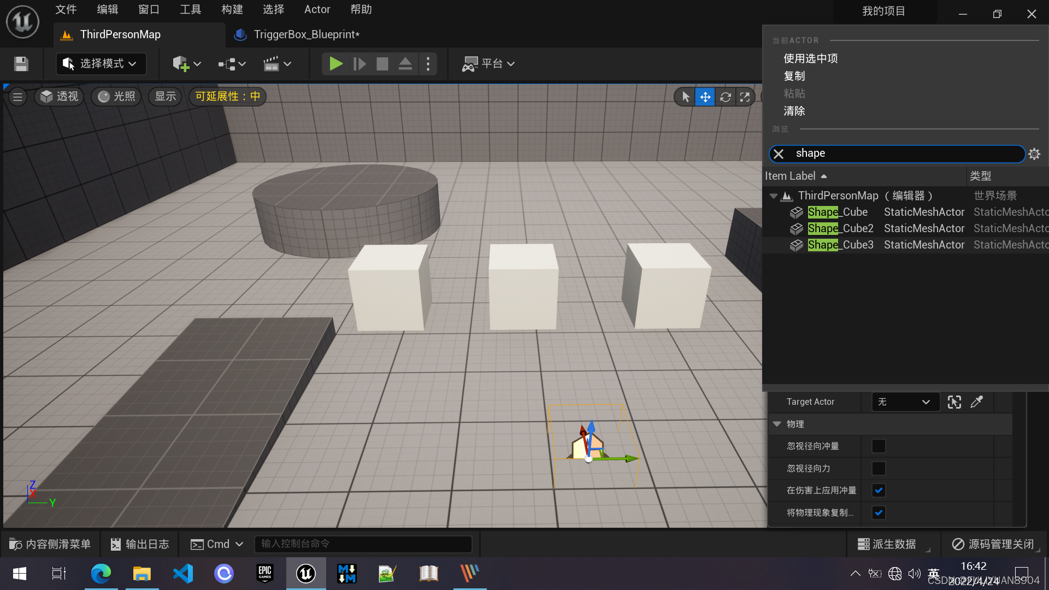Image resolution: width=1049 pixels, height=590 pixels.
Task: Select the rotate tool in viewport toolbar
Action: (725, 97)
